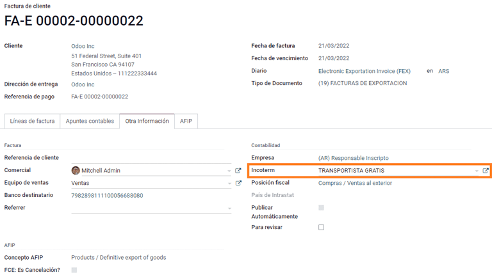Image resolution: width=492 pixels, height=275 pixels.
Task: Open external link next to Incoterm
Action: [486, 171]
